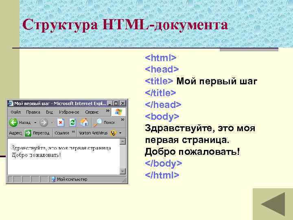Expand the menu bar overflow chevron

[107, 111]
